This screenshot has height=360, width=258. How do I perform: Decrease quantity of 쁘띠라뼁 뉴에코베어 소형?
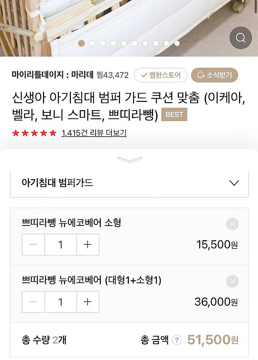(33, 245)
